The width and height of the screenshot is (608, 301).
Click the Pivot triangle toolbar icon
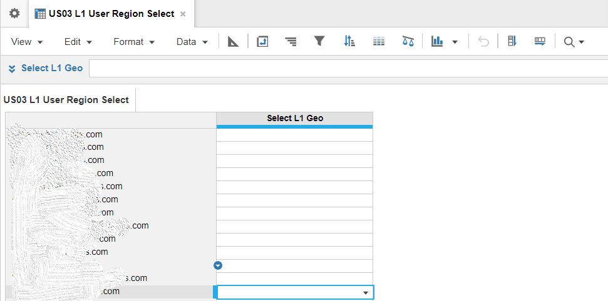pyautogui.click(x=233, y=41)
